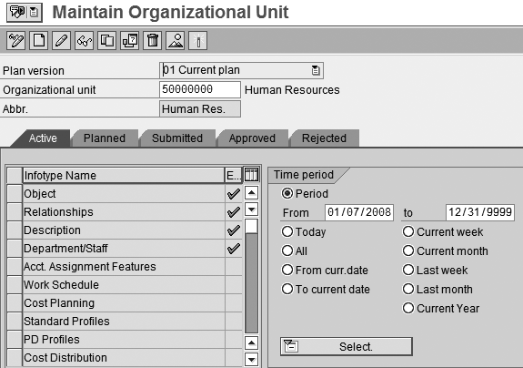Viewport: 523px width, 368px height.
Task: Switch to the Planned tab
Action: tap(105, 138)
